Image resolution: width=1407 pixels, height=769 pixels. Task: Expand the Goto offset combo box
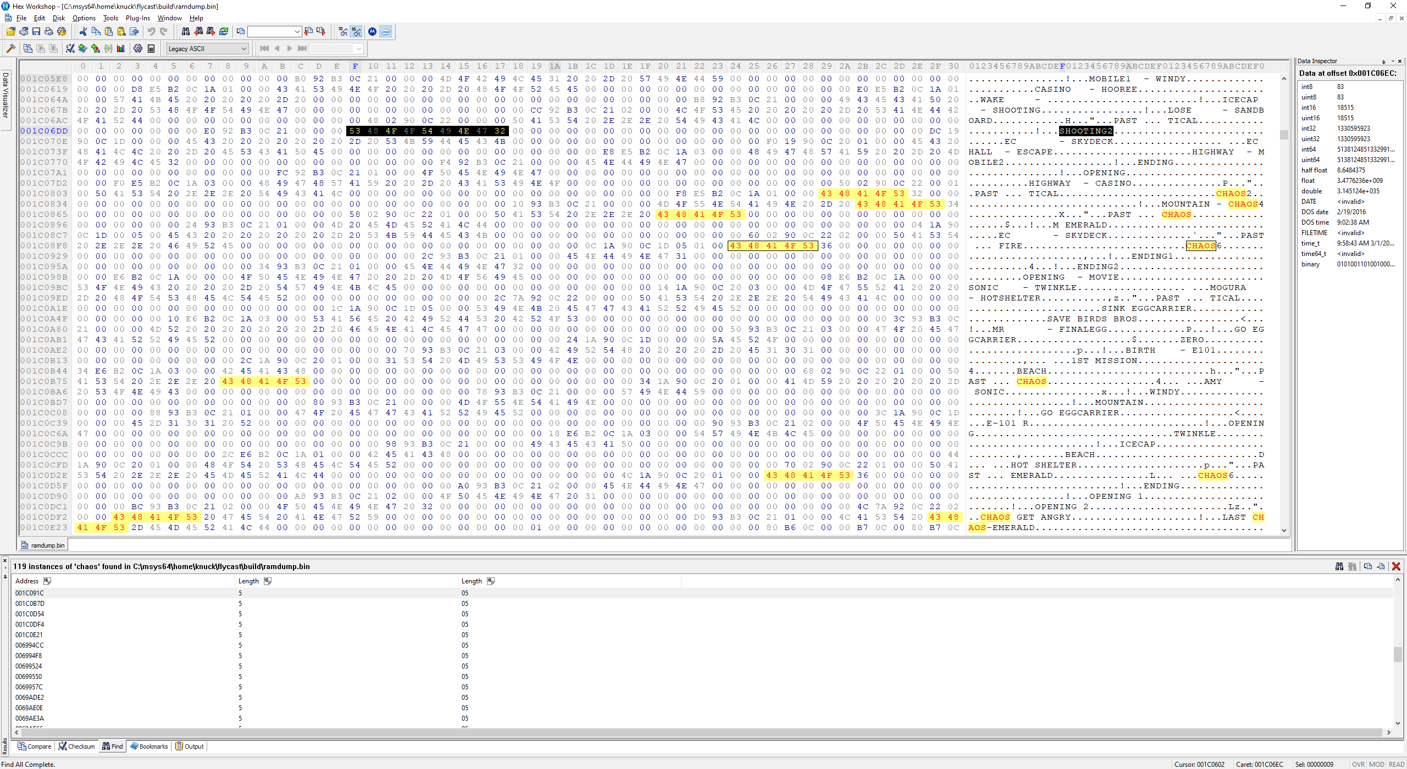point(297,32)
